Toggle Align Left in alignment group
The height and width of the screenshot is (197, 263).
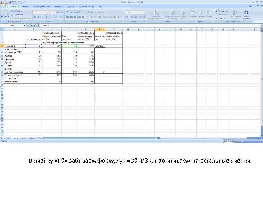pyautogui.click(x=68, y=17)
